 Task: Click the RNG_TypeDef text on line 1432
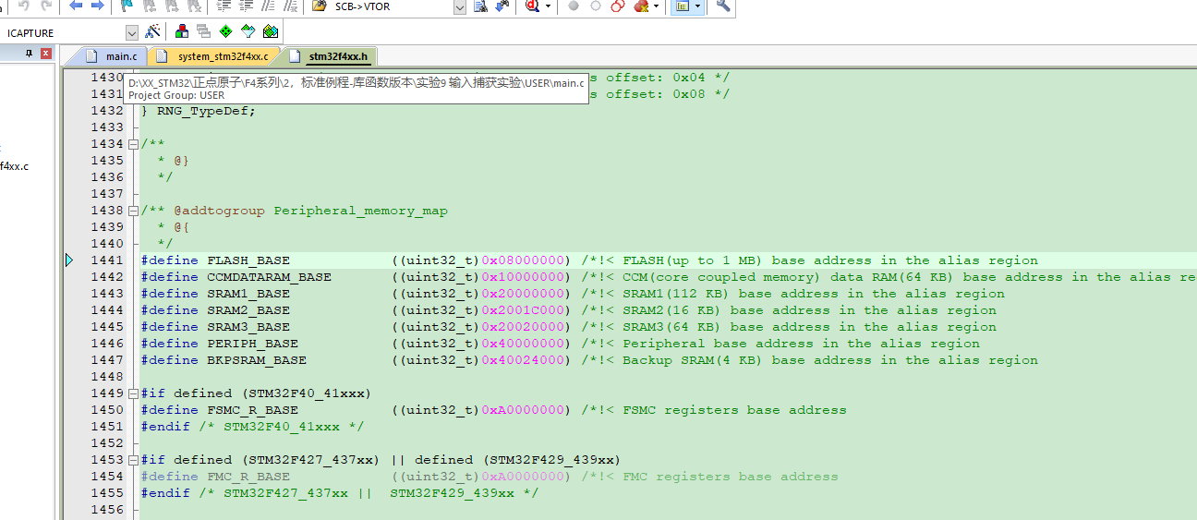pyautogui.click(x=202, y=111)
